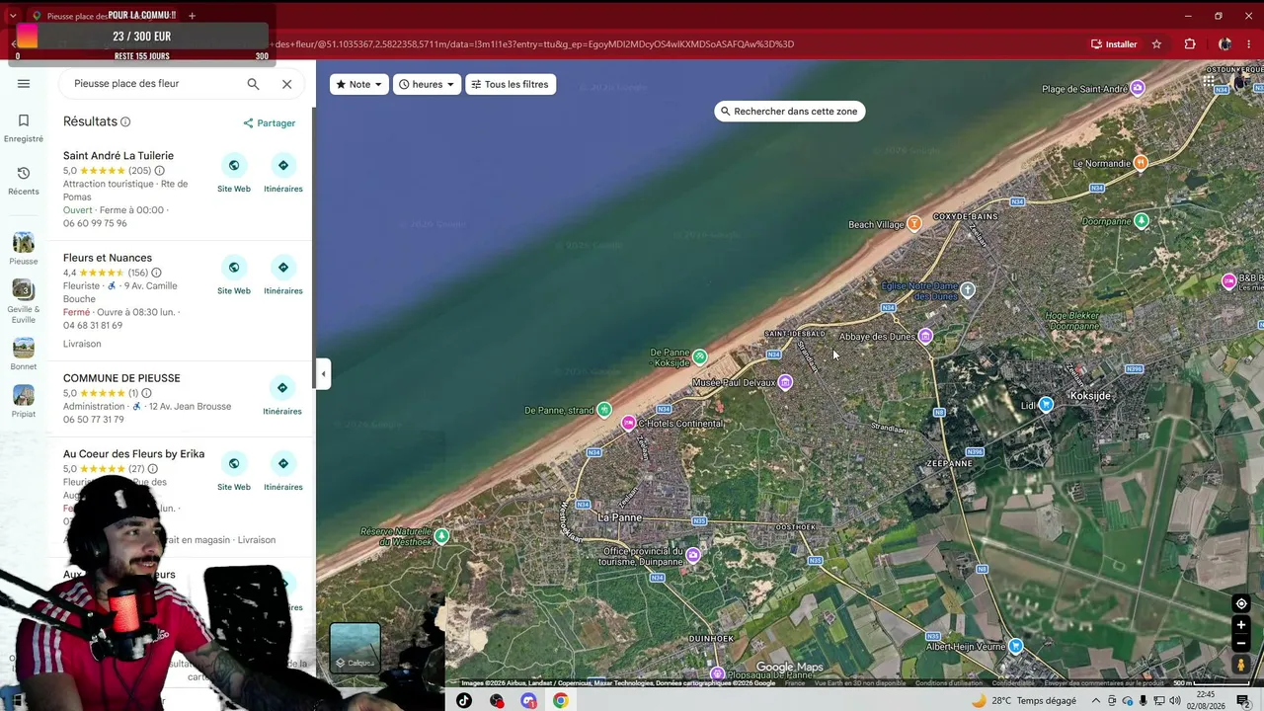Image resolution: width=1264 pixels, height=711 pixels.
Task: Open the COMMUNE DE PIEUSSE result
Action: 121,378
